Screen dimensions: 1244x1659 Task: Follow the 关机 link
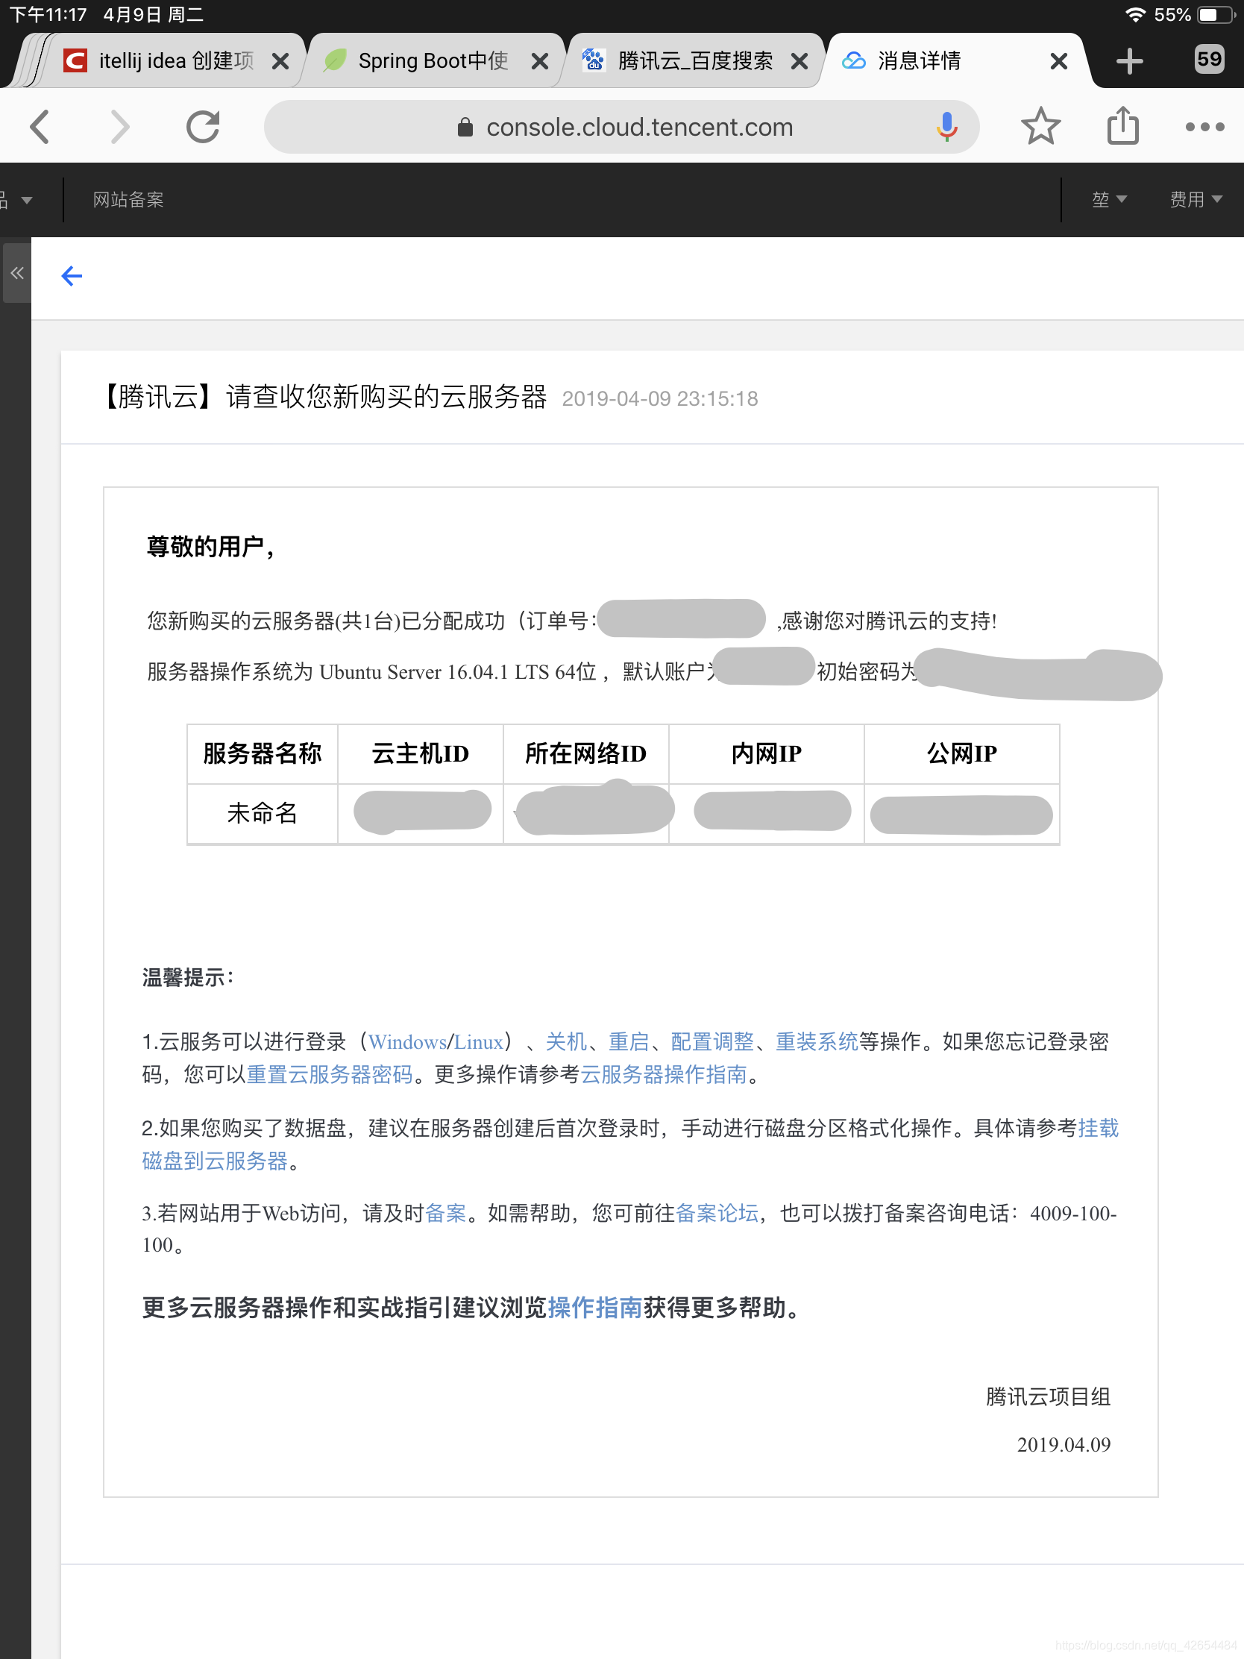pos(566,1042)
